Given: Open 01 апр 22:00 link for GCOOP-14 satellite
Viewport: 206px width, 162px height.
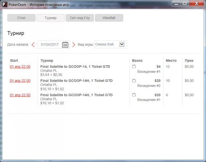Looking at the screenshot, I should click(20, 66).
